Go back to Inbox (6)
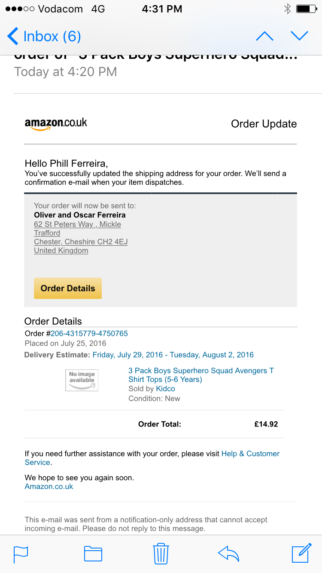The width and height of the screenshot is (322, 573). click(x=45, y=37)
